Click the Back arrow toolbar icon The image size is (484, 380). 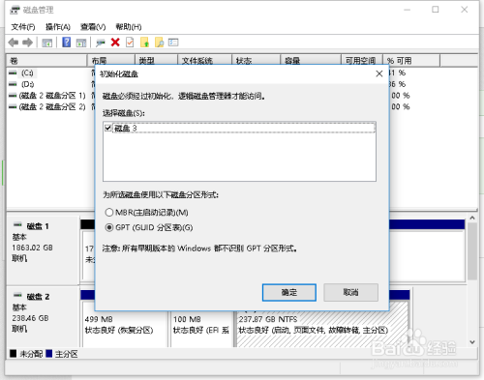[14, 43]
